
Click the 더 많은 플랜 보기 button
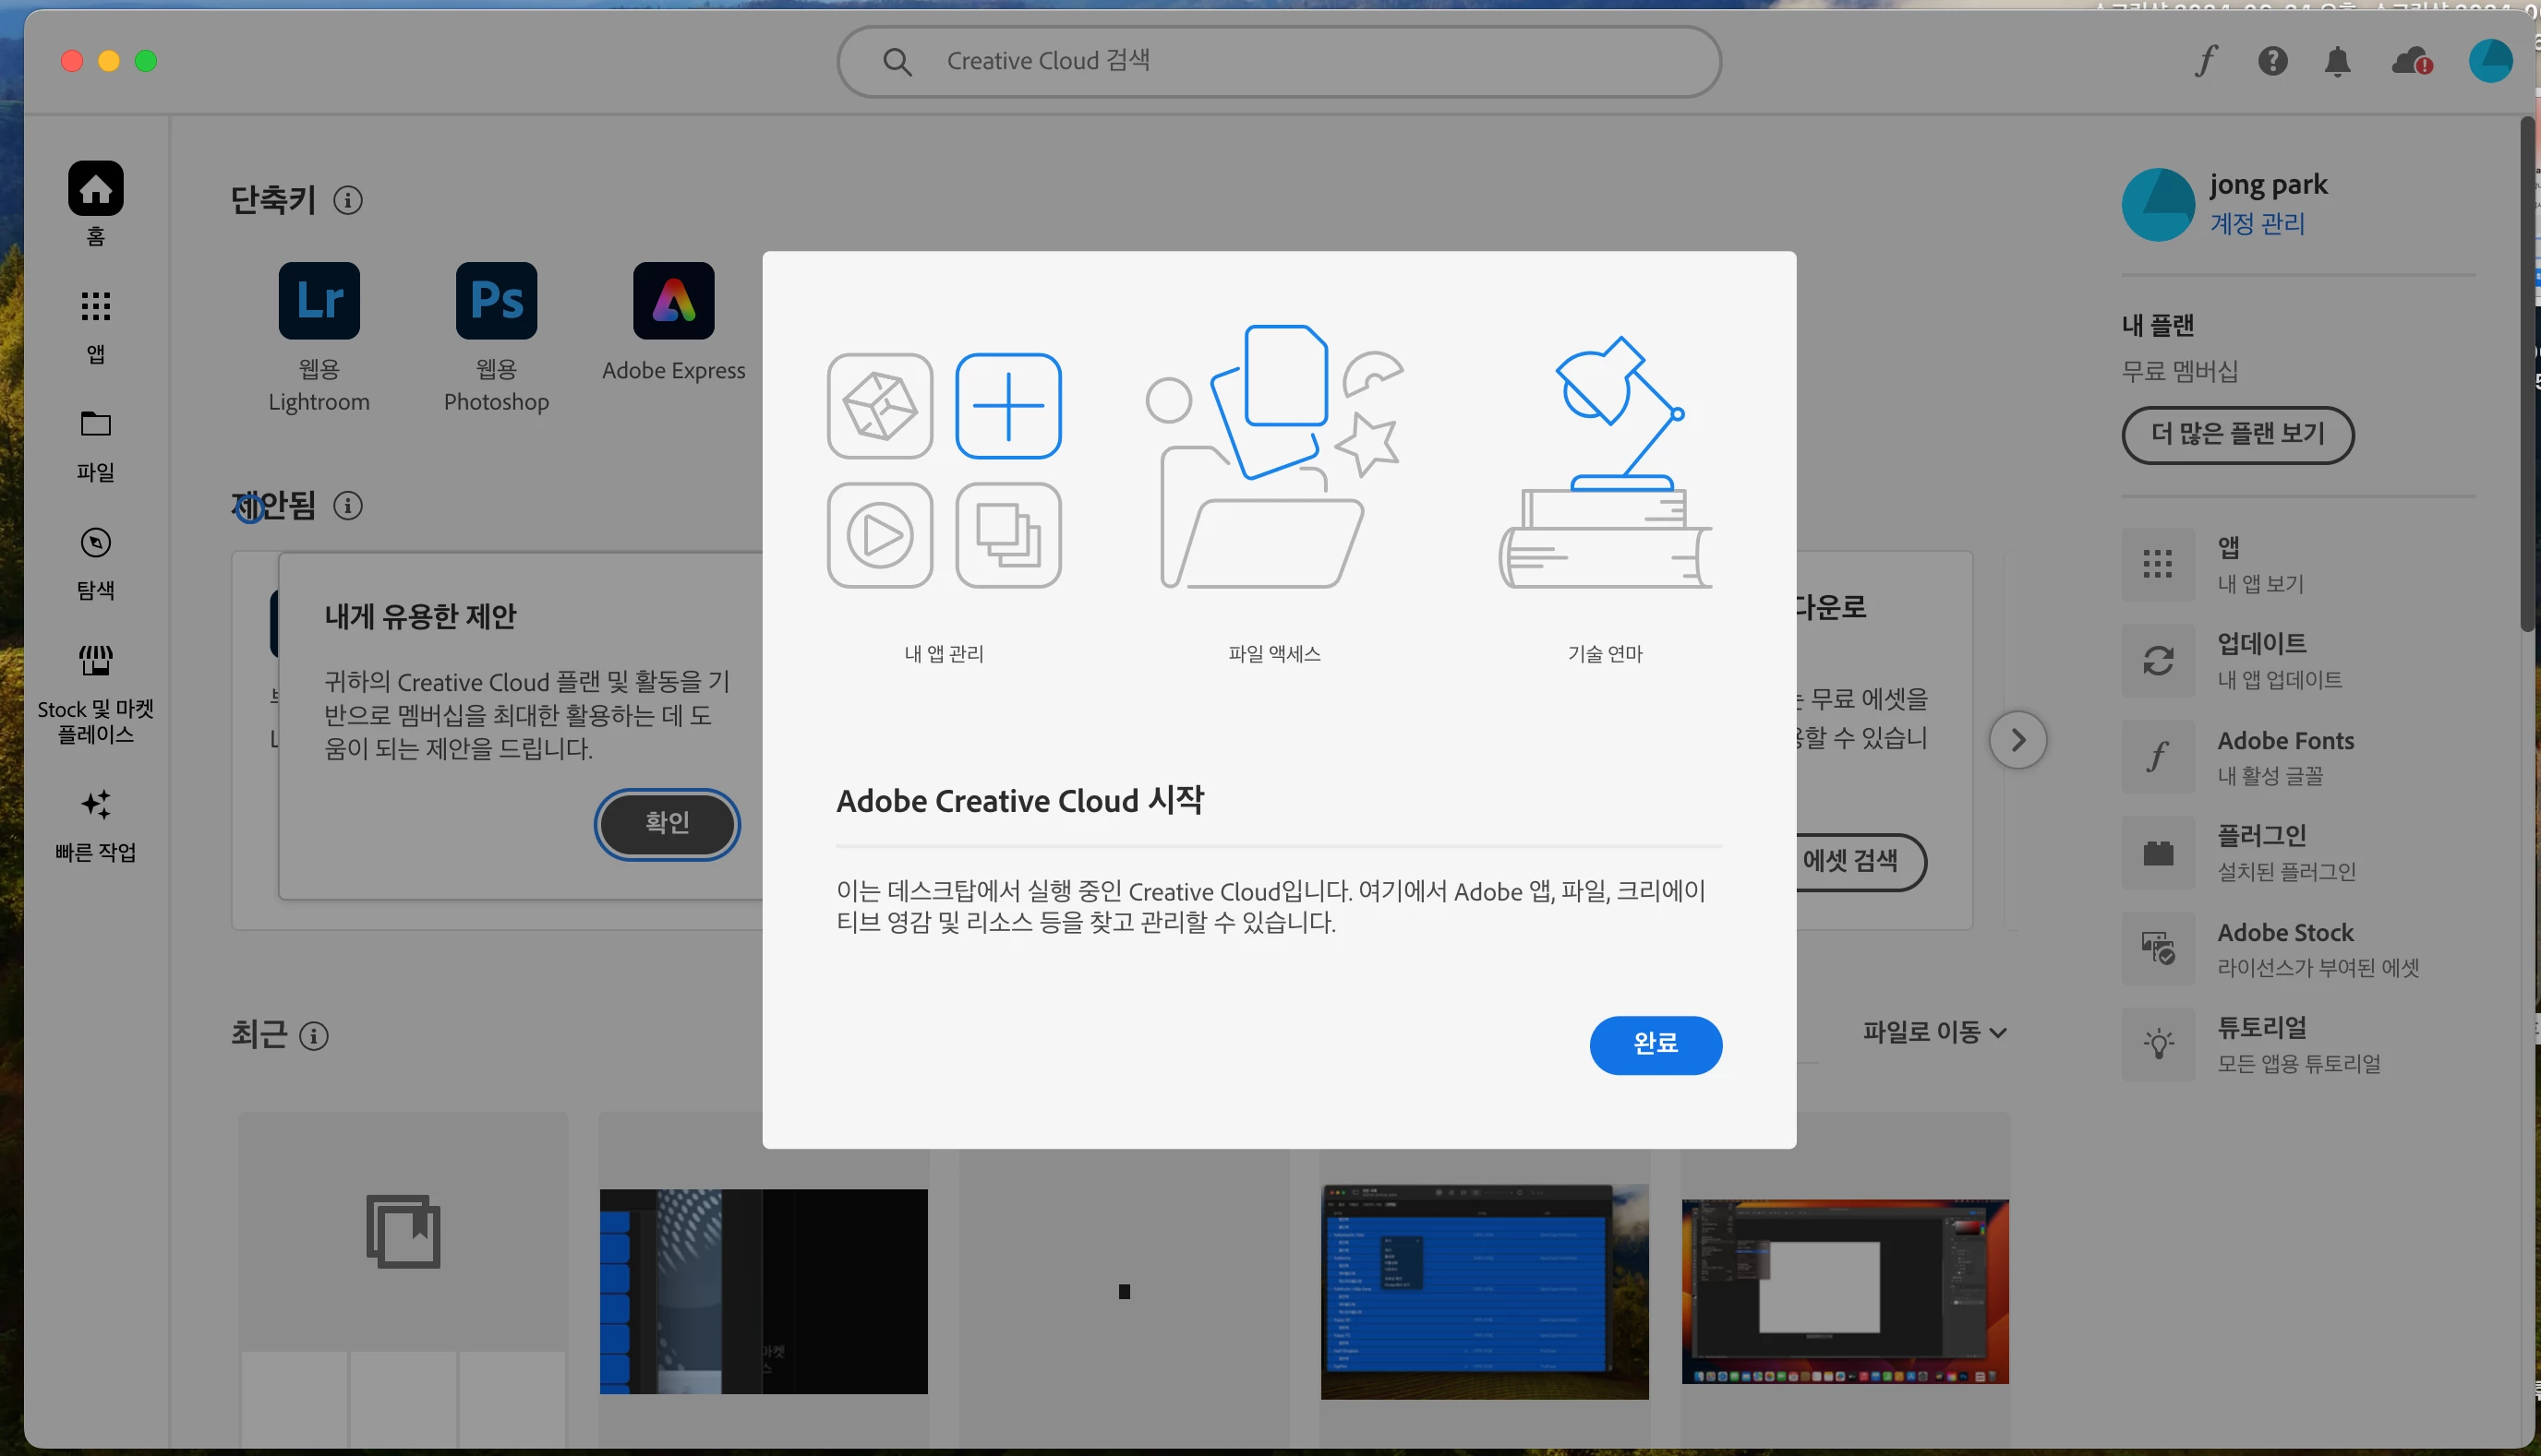(2237, 434)
